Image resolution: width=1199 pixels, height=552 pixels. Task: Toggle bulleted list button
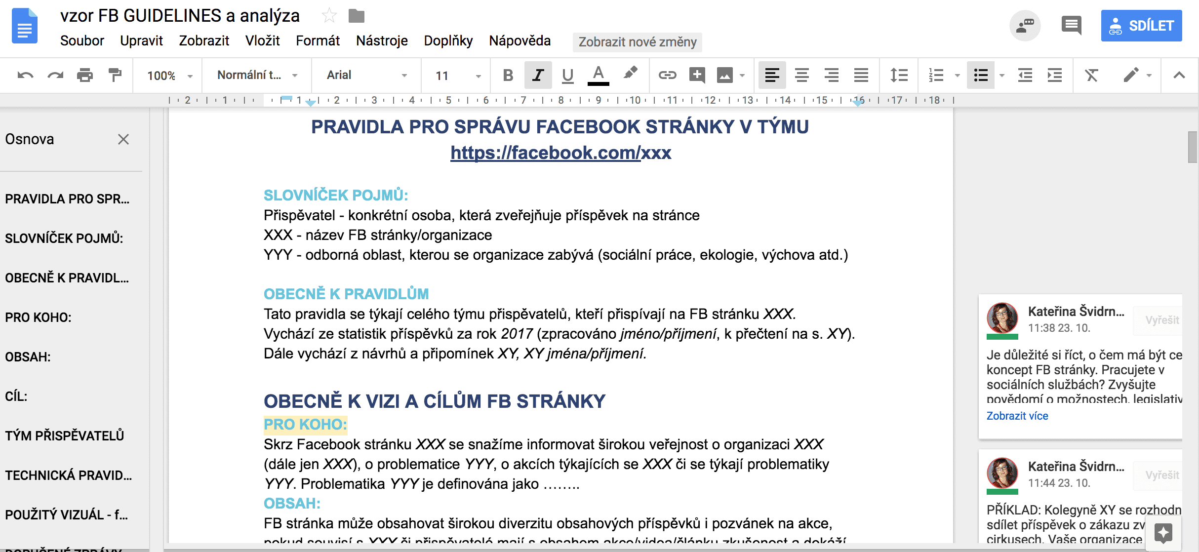click(981, 75)
